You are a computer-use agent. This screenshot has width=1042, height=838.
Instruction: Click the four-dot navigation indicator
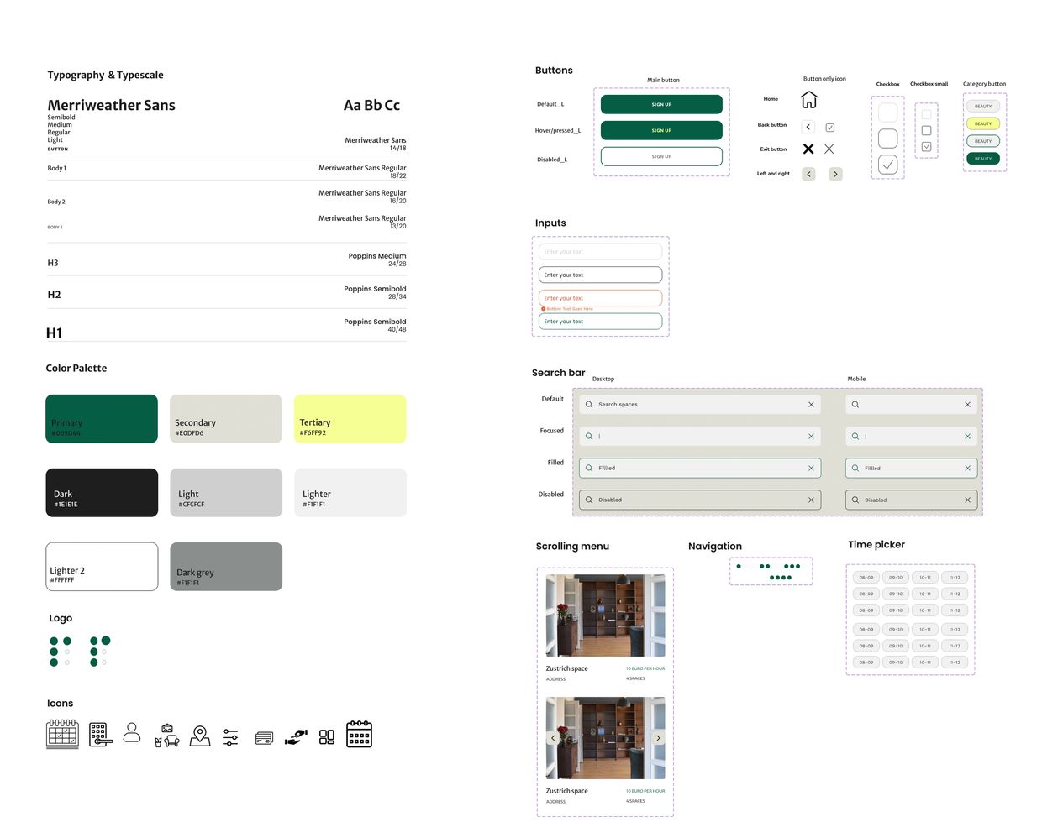(781, 578)
